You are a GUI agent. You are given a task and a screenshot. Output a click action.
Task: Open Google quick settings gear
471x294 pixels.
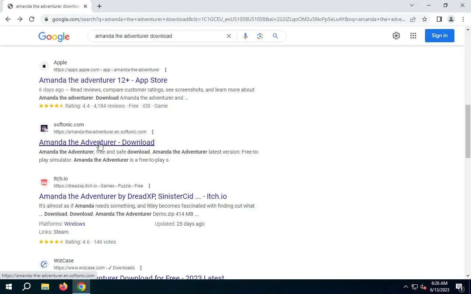coord(396,36)
